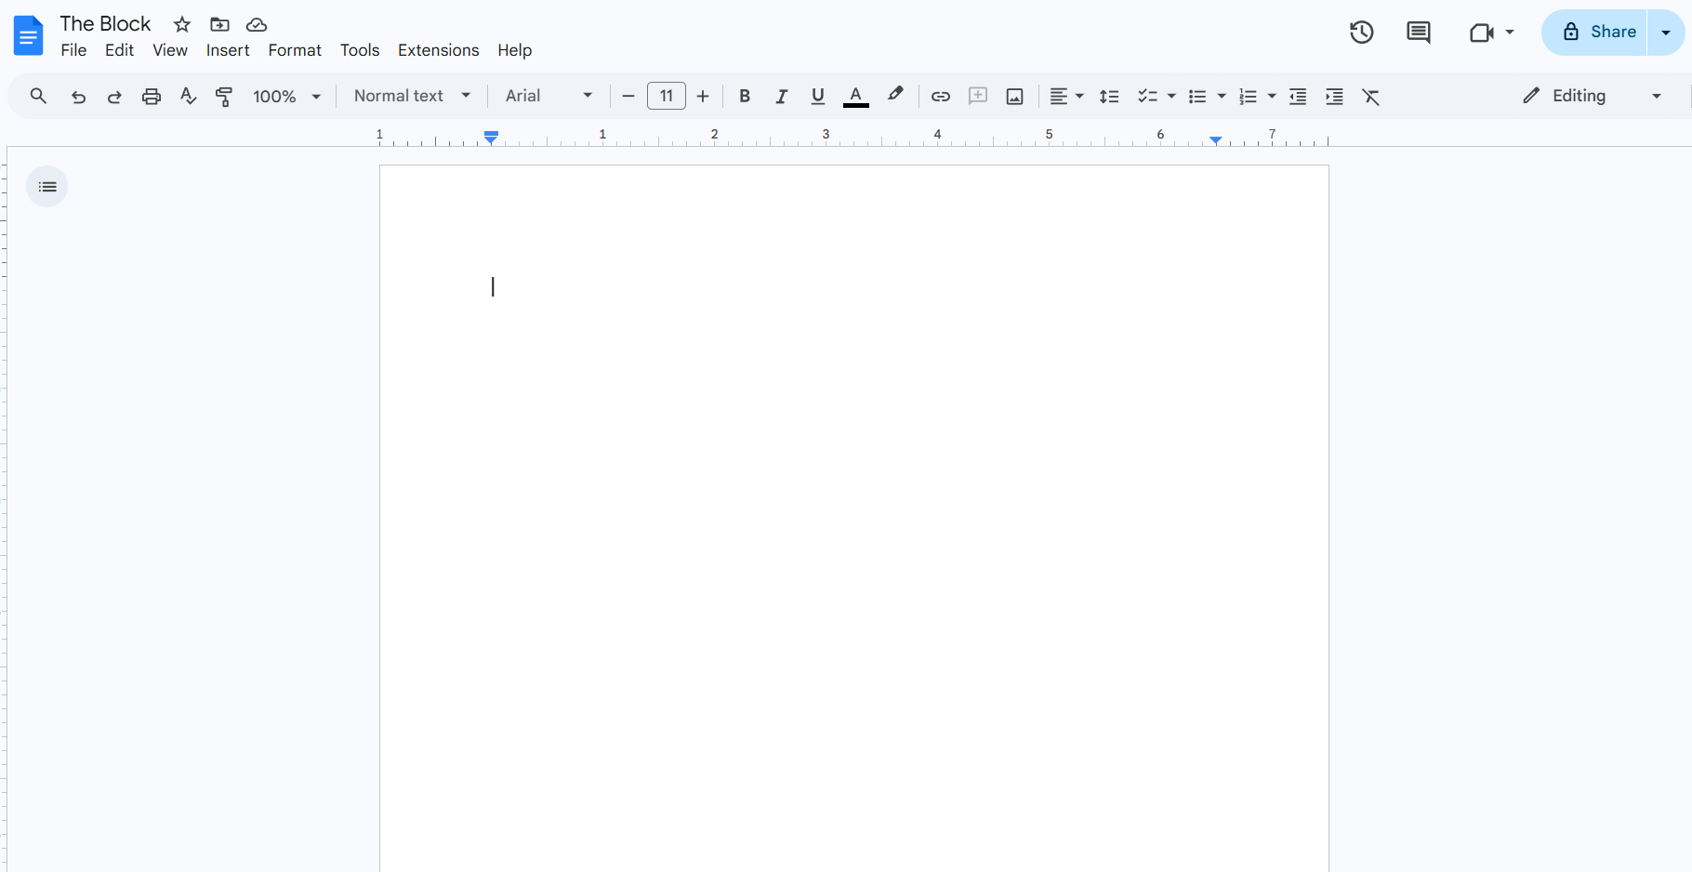The height and width of the screenshot is (872, 1692).
Task: Expand the numbered list options arrow
Action: coord(1272,97)
